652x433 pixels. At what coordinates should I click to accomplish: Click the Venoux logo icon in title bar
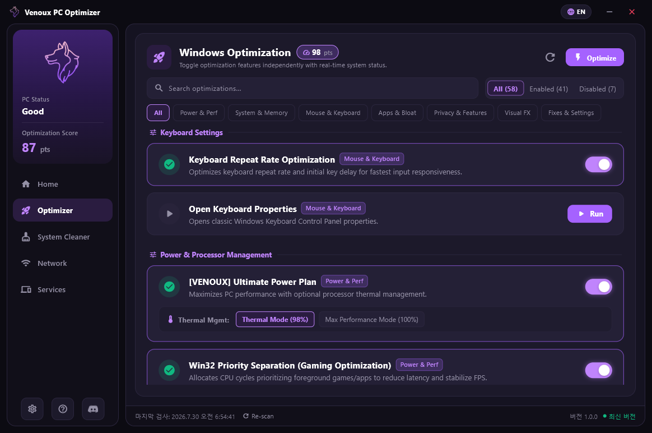point(15,12)
